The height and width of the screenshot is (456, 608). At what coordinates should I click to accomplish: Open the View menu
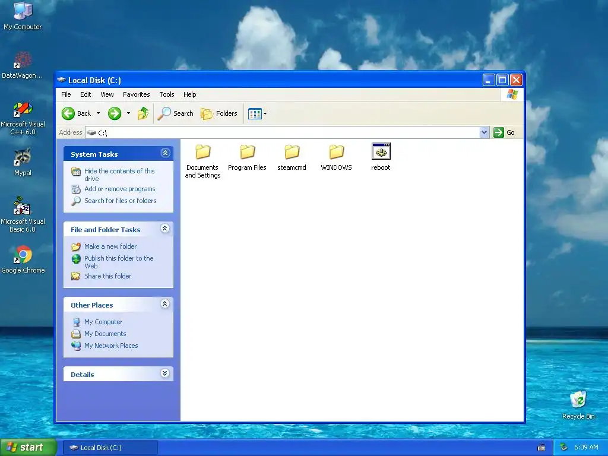pyautogui.click(x=107, y=94)
